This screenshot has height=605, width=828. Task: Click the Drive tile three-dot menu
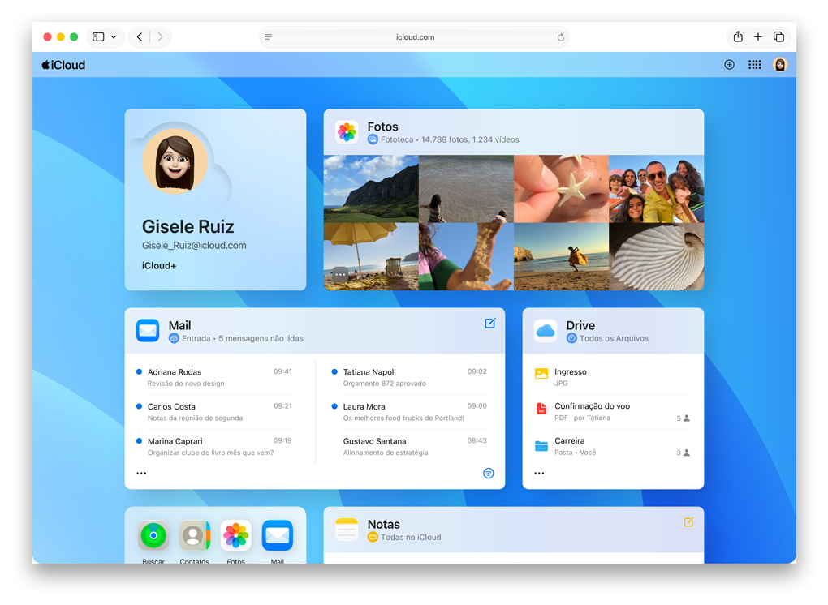point(539,473)
